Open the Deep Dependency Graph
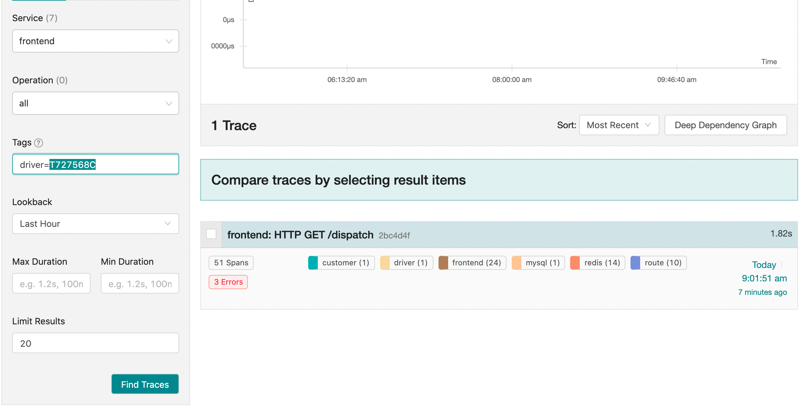This screenshot has height=407, width=800. click(725, 125)
